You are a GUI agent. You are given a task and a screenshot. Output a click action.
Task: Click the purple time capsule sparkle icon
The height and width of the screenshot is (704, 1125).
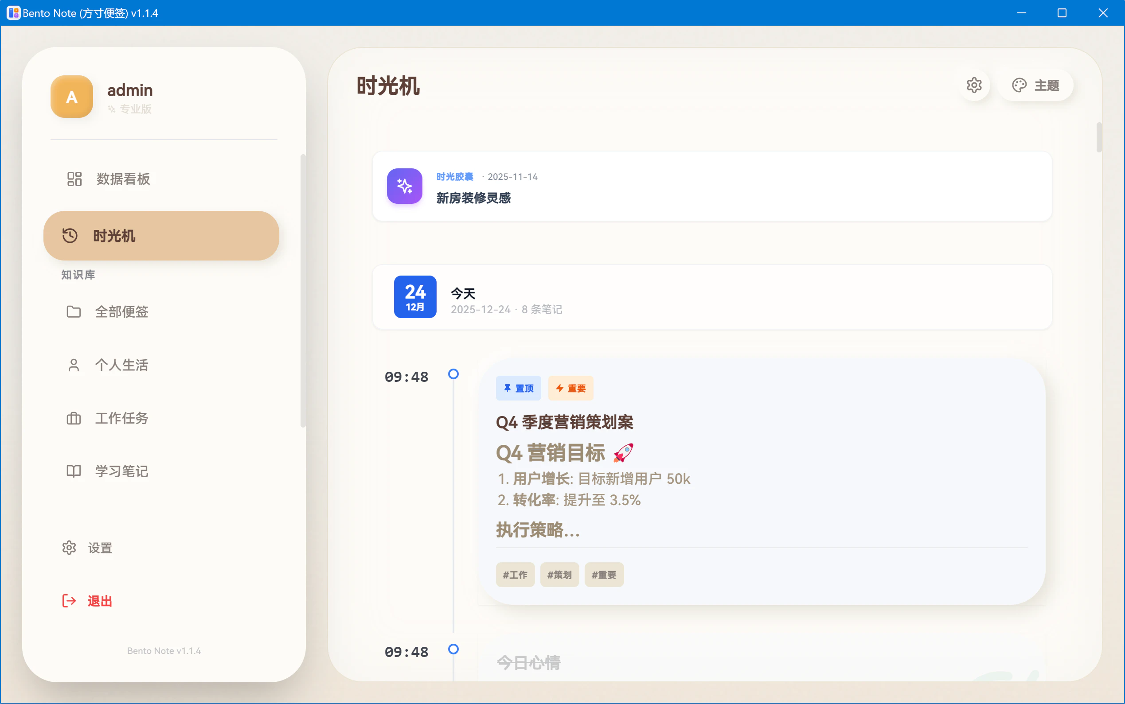(x=404, y=186)
